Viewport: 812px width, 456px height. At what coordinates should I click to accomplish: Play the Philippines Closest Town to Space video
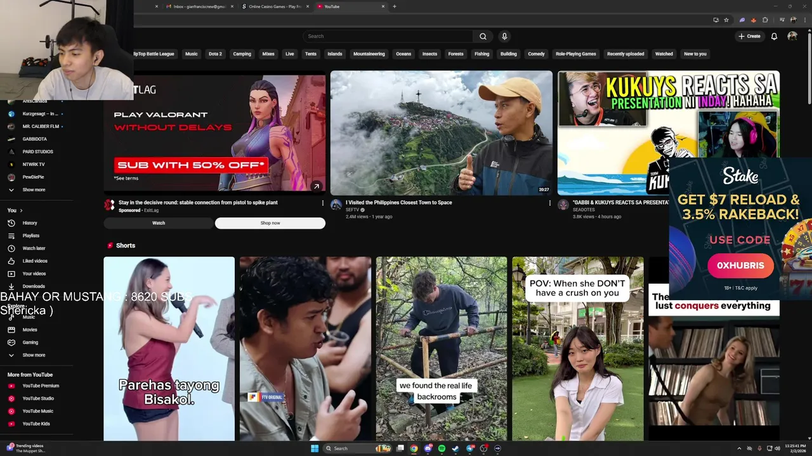click(442, 133)
